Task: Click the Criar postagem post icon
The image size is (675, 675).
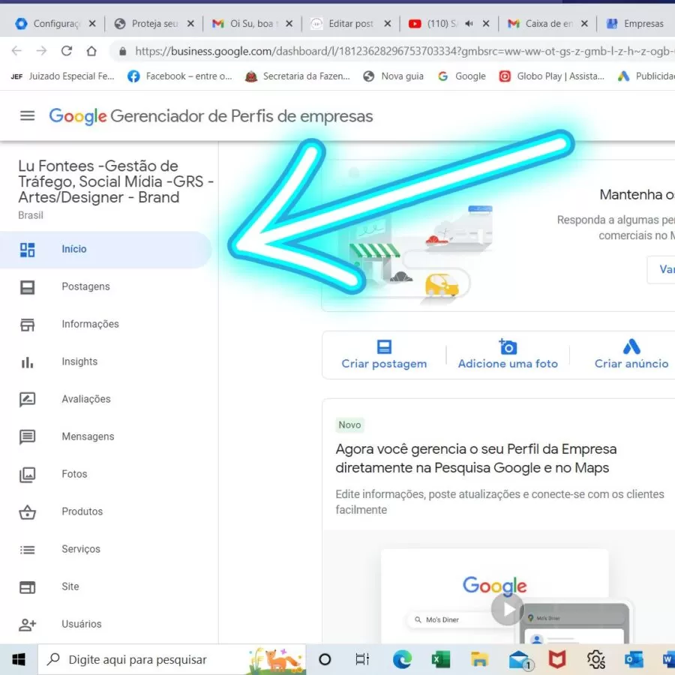Action: [384, 346]
